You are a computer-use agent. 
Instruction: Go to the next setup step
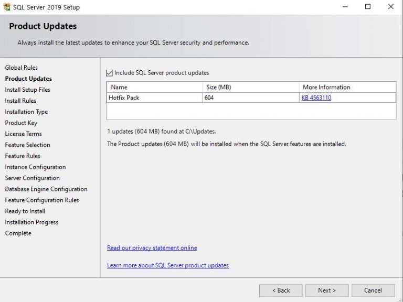pyautogui.click(x=327, y=290)
